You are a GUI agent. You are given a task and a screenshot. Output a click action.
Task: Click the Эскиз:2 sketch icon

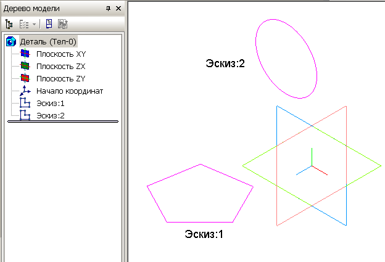point(25,115)
